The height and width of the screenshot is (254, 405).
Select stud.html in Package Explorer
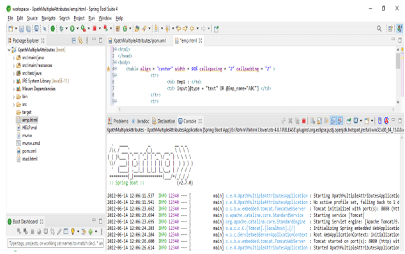[27, 159]
